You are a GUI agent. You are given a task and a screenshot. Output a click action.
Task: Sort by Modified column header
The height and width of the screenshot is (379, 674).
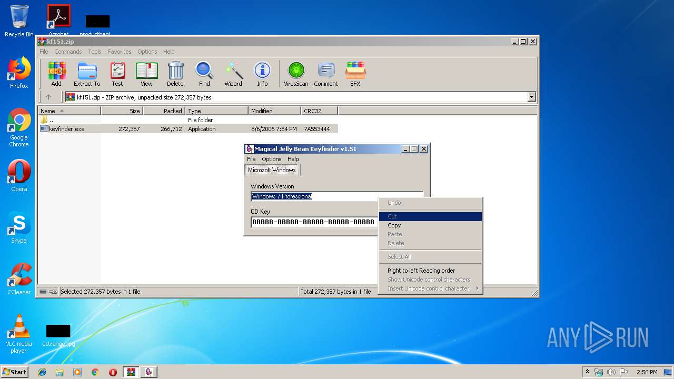(x=274, y=111)
